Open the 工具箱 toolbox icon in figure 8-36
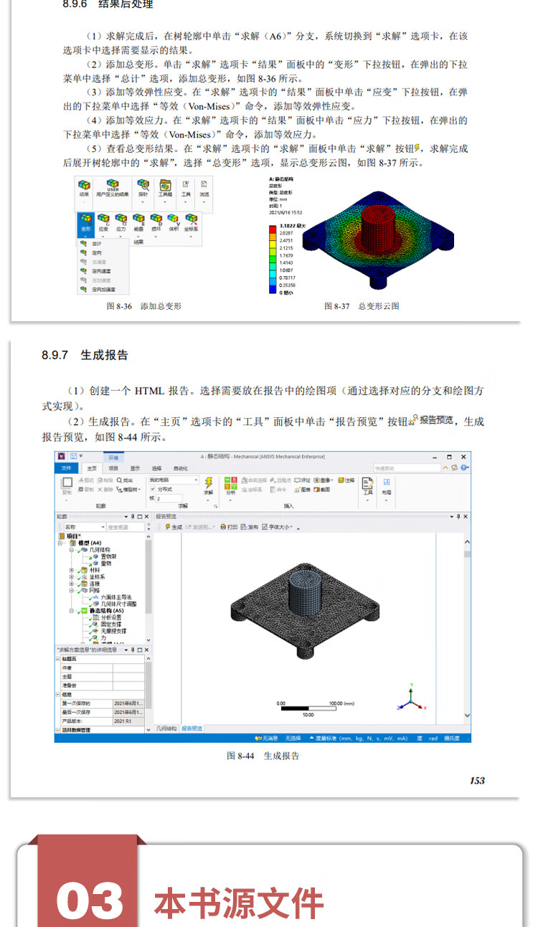The height and width of the screenshot is (927, 538). (165, 188)
